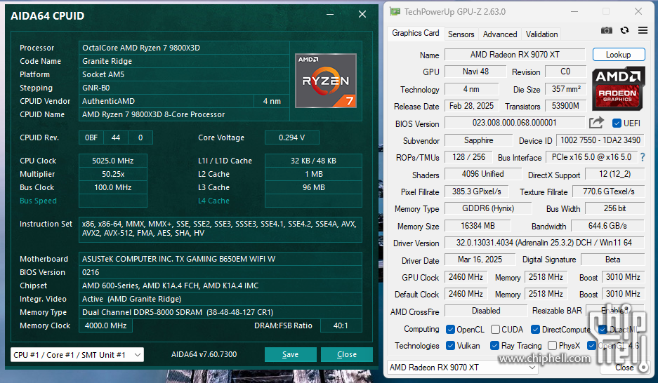Click the Memory Size value 16384 MB
The height and width of the screenshot is (383, 658).
[478, 226]
